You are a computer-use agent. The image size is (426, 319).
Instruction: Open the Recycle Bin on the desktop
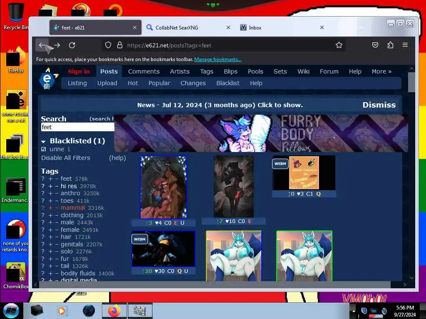[x=16, y=16]
